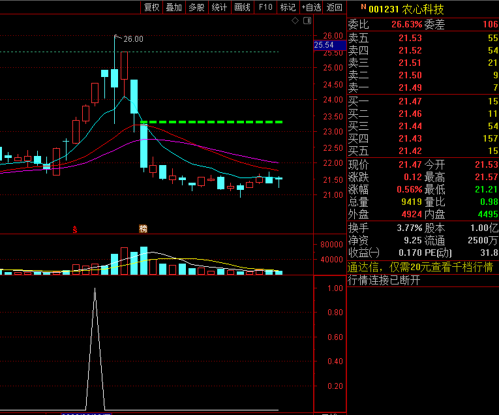The height and width of the screenshot is (415, 499).
Task: Click the 通达信 千档行情 promotion link
Action: point(420,267)
